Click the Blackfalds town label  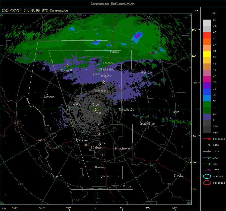tap(107, 69)
